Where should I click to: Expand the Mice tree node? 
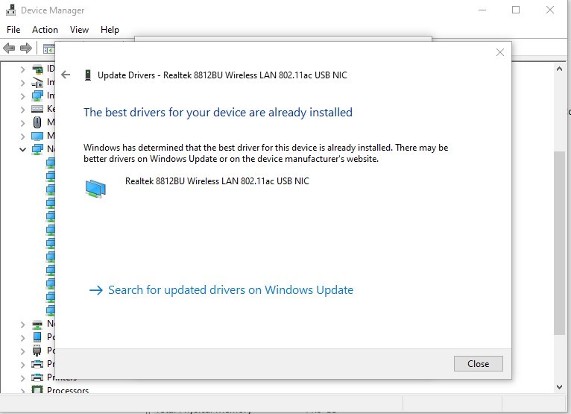22,123
